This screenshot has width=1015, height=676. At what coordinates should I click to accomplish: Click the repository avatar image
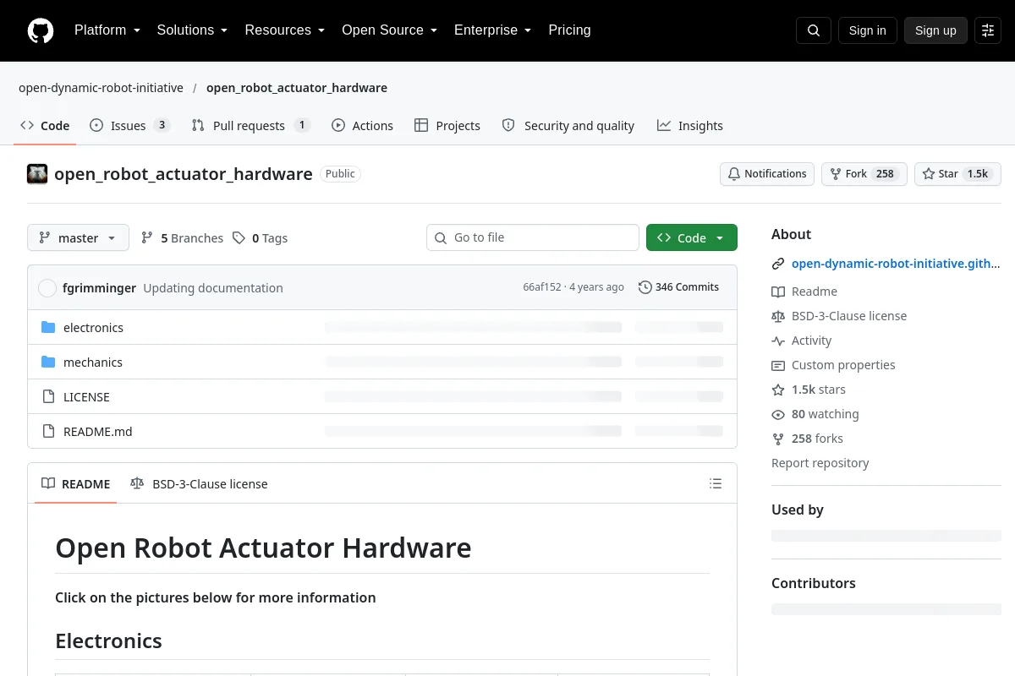[x=37, y=174]
